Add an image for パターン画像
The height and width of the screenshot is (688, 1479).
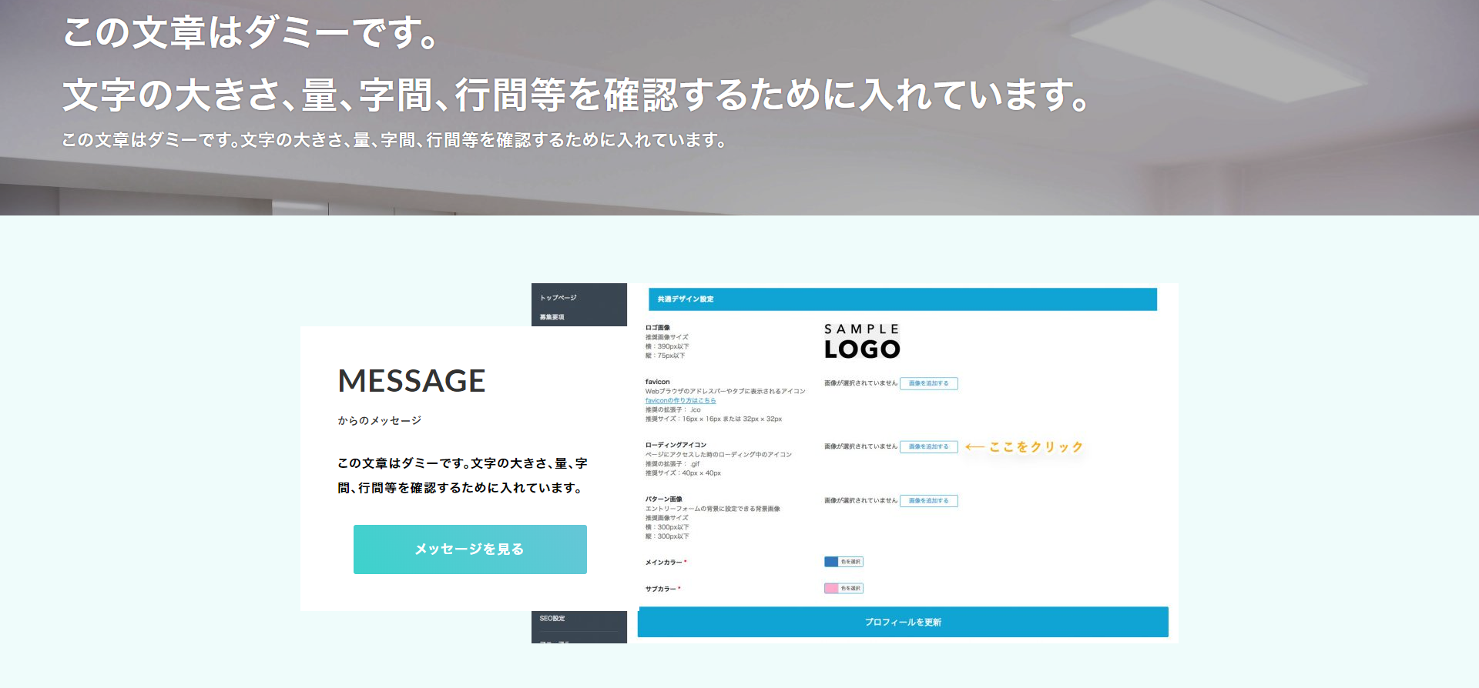click(928, 501)
